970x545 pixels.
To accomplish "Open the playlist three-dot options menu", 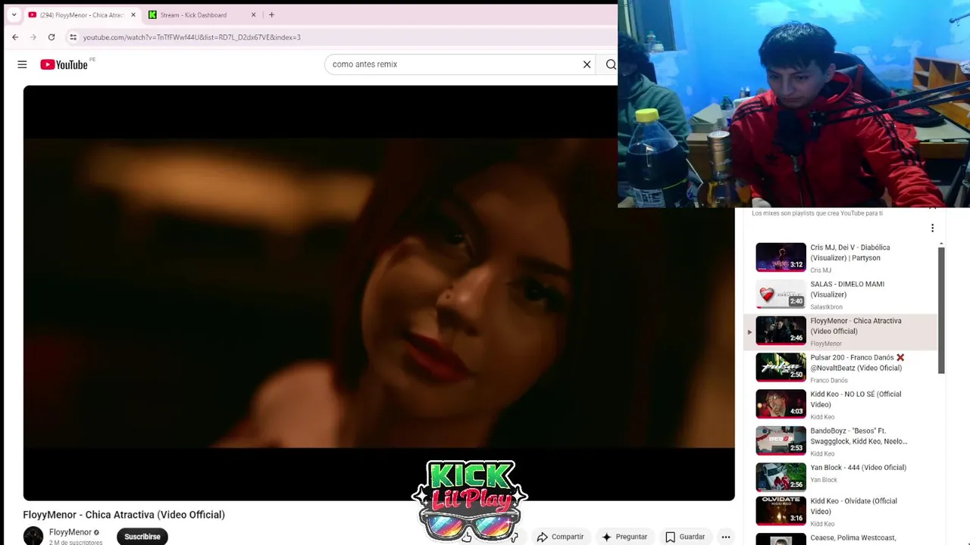I will click(932, 228).
